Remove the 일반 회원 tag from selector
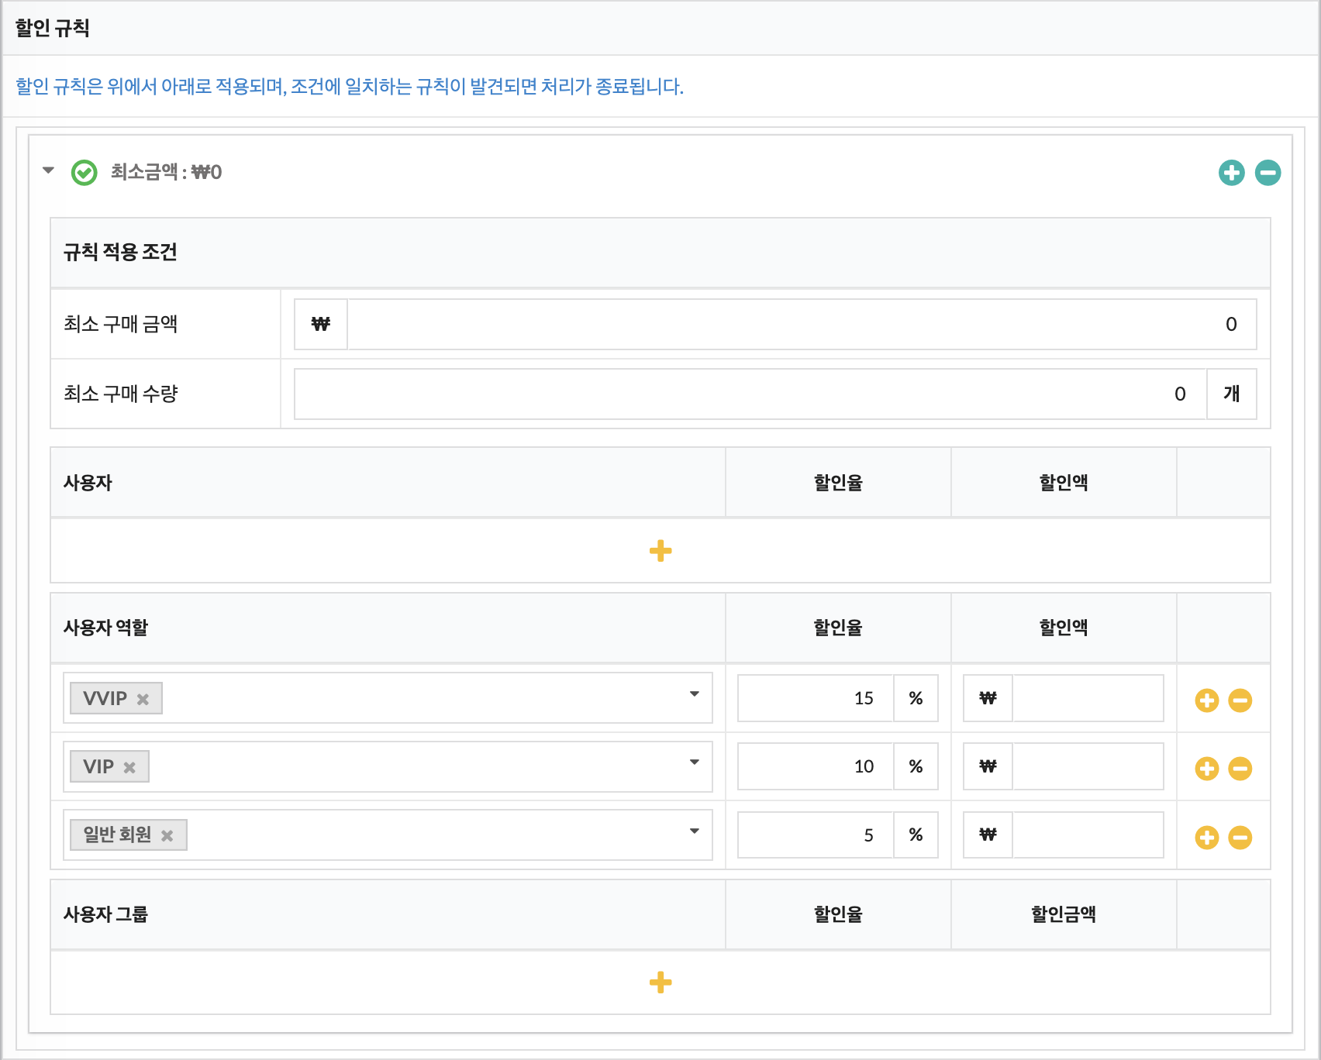 point(167,836)
